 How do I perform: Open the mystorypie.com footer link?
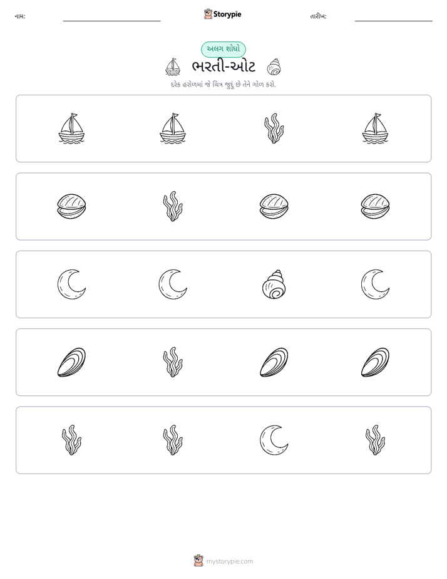pos(229,561)
